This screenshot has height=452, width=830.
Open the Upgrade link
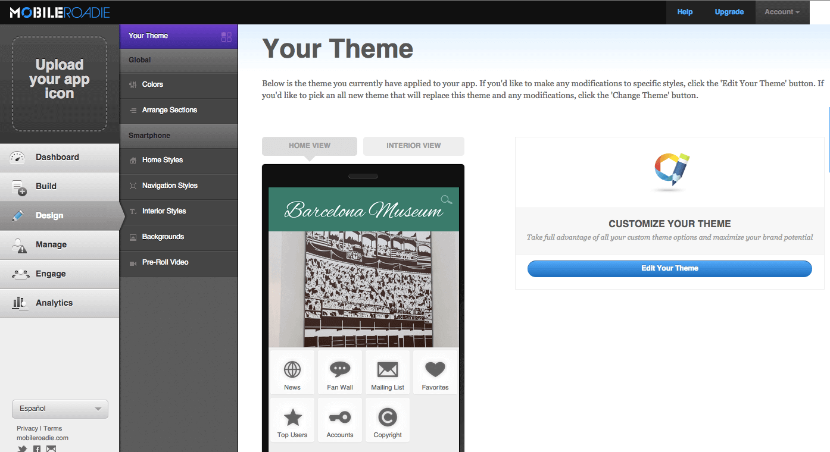(x=729, y=12)
